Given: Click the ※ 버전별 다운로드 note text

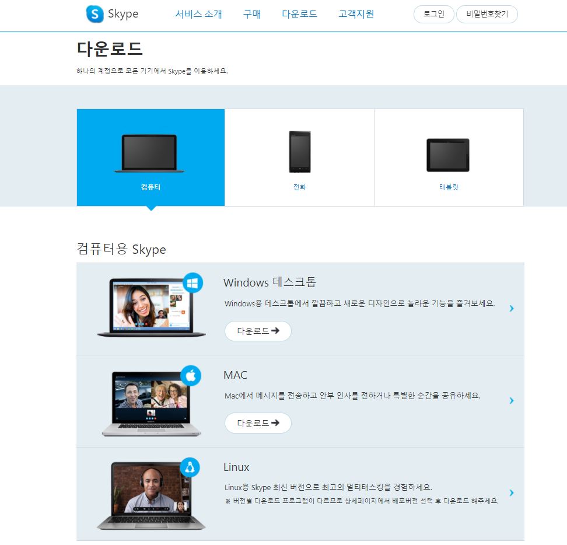Looking at the screenshot, I should [x=362, y=501].
